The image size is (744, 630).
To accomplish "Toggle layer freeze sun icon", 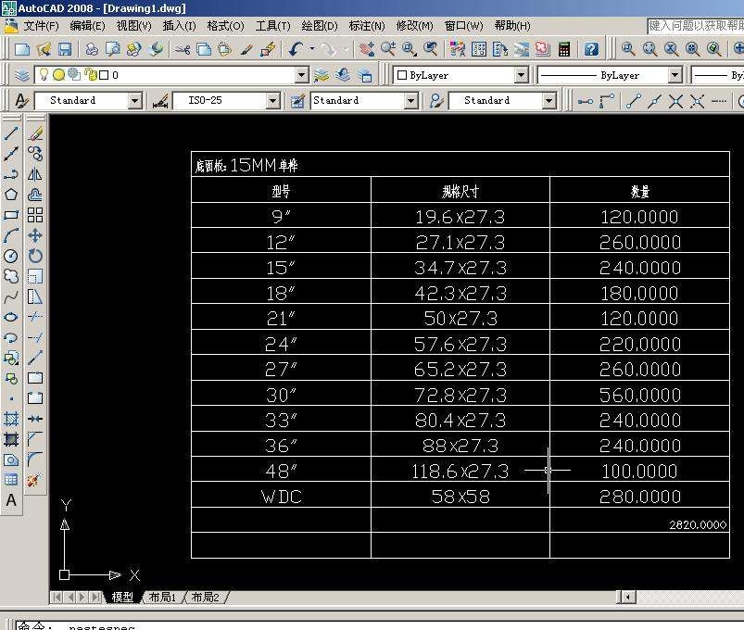I will pos(59,74).
